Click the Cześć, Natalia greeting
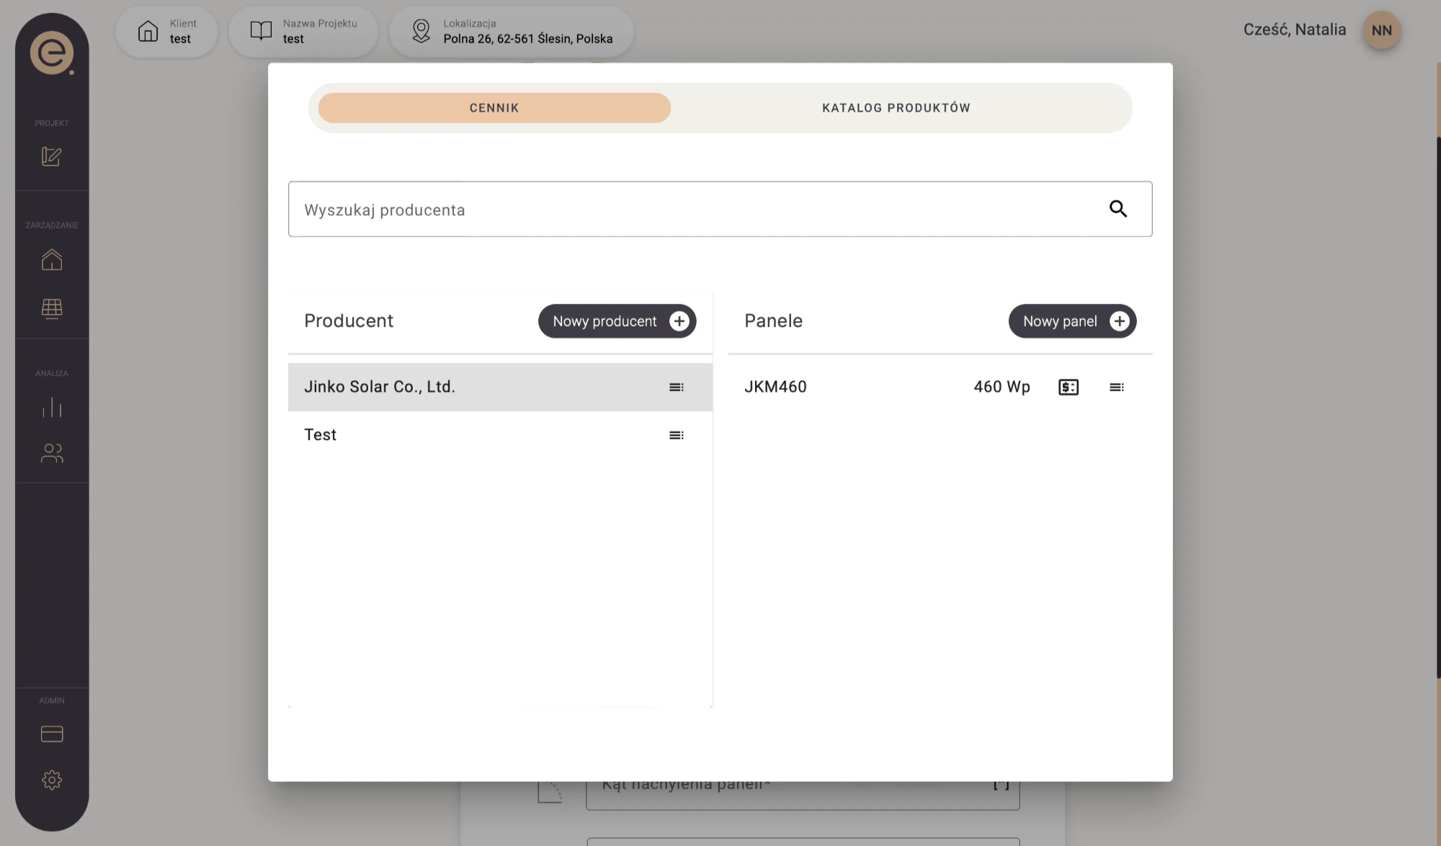 (1294, 30)
